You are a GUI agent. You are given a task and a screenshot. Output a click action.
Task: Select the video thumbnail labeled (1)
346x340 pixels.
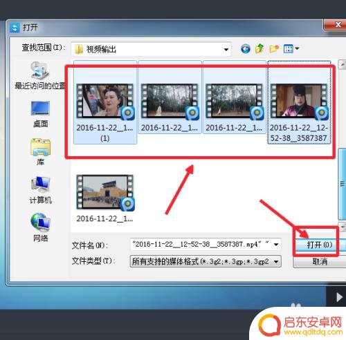(x=105, y=102)
